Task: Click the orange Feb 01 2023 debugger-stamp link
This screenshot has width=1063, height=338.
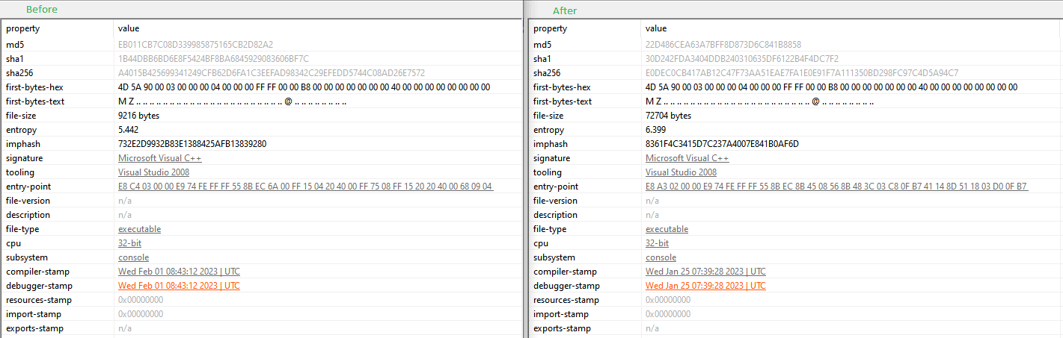Action: point(179,286)
